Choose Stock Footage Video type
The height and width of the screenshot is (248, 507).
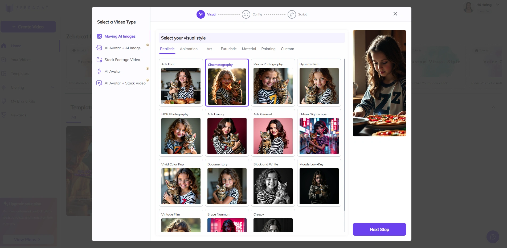pos(121,60)
